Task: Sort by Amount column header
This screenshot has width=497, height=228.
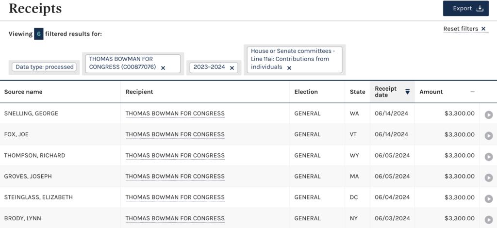Action: click(431, 92)
